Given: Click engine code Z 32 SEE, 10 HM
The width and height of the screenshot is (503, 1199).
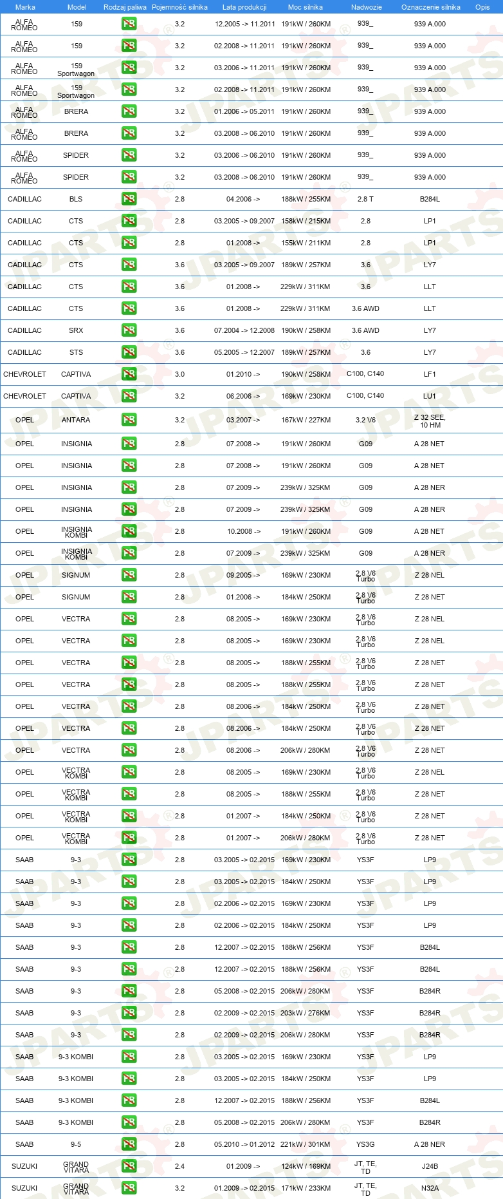Looking at the screenshot, I should point(430,421).
